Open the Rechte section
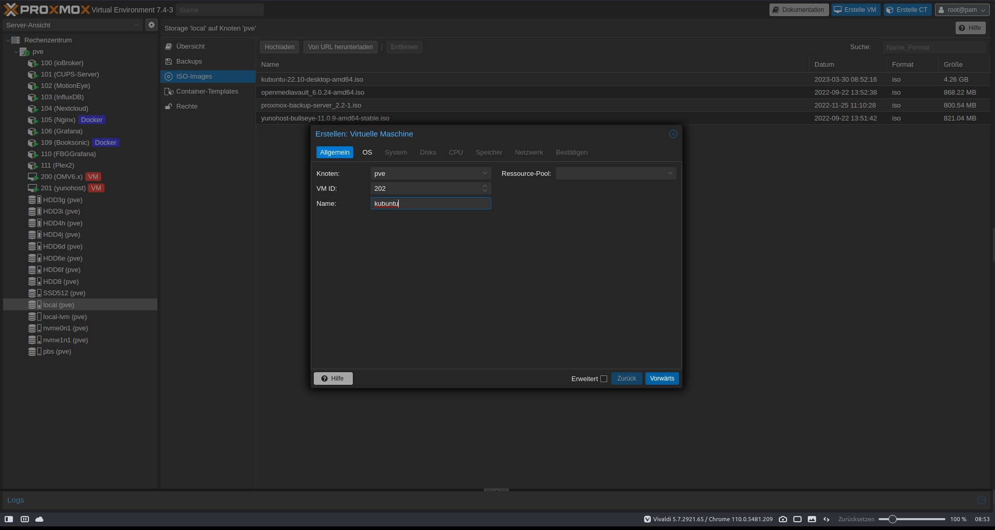This screenshot has height=530, width=995. 208,107
